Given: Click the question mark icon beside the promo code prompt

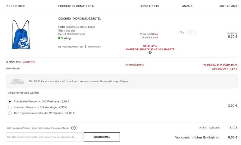Looking at the screenshot, I should point(74,128).
